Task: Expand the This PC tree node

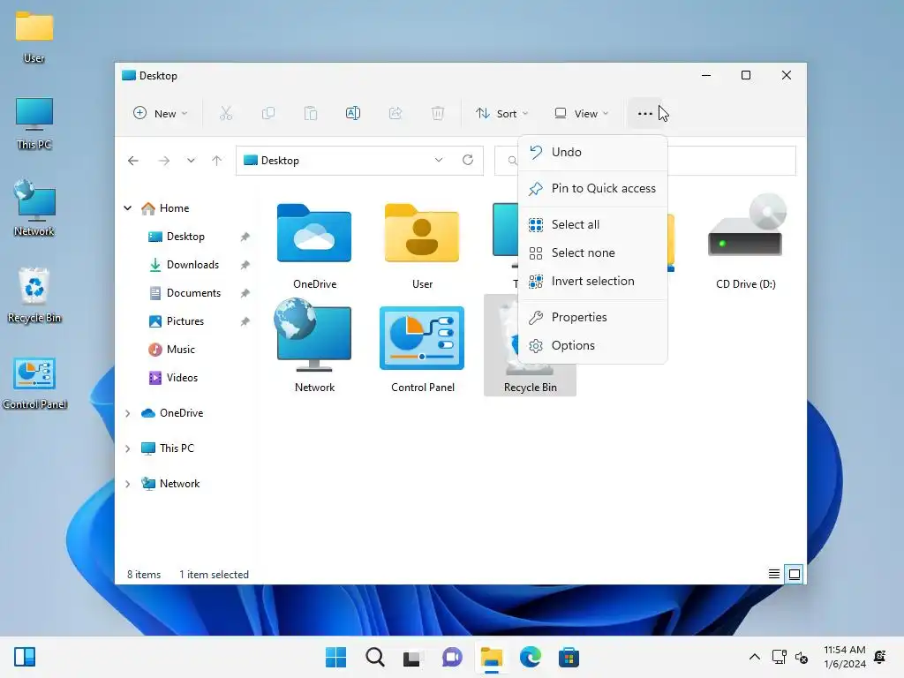Action: (x=127, y=448)
